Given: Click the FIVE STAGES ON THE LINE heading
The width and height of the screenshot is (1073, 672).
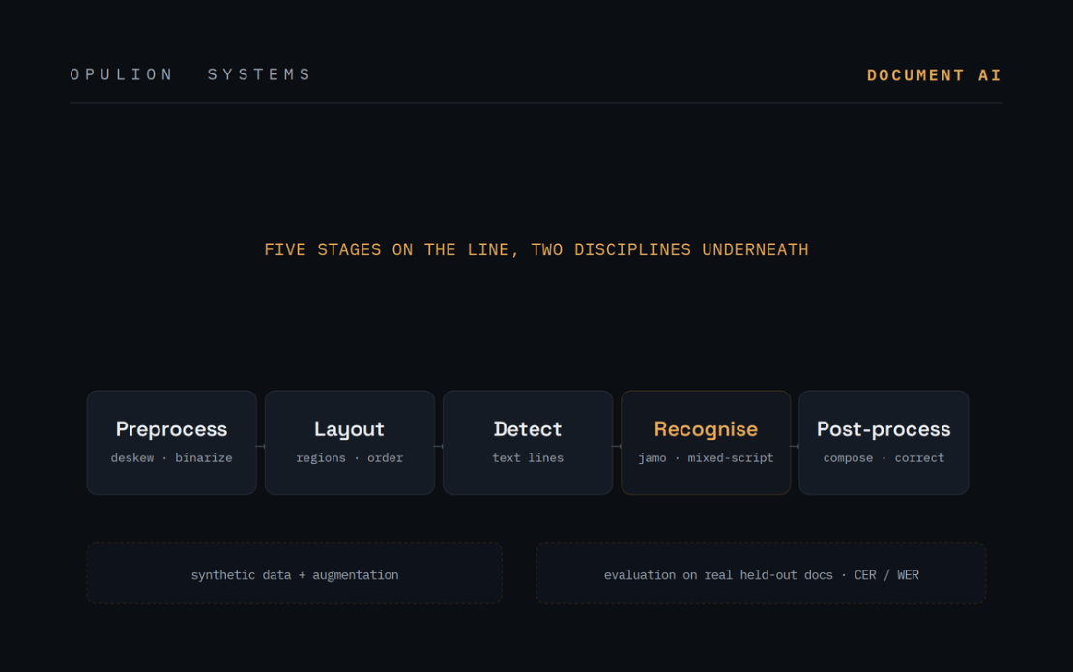Looking at the screenshot, I should pyautogui.click(x=536, y=249).
